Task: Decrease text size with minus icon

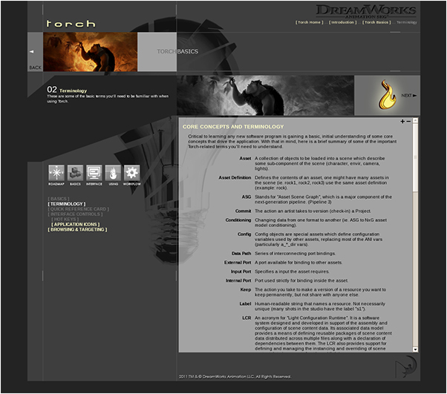Action: point(408,122)
